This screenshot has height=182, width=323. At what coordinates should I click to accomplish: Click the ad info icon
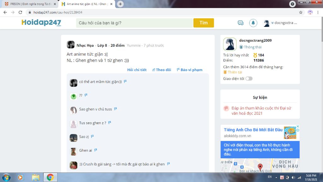[298, 130]
